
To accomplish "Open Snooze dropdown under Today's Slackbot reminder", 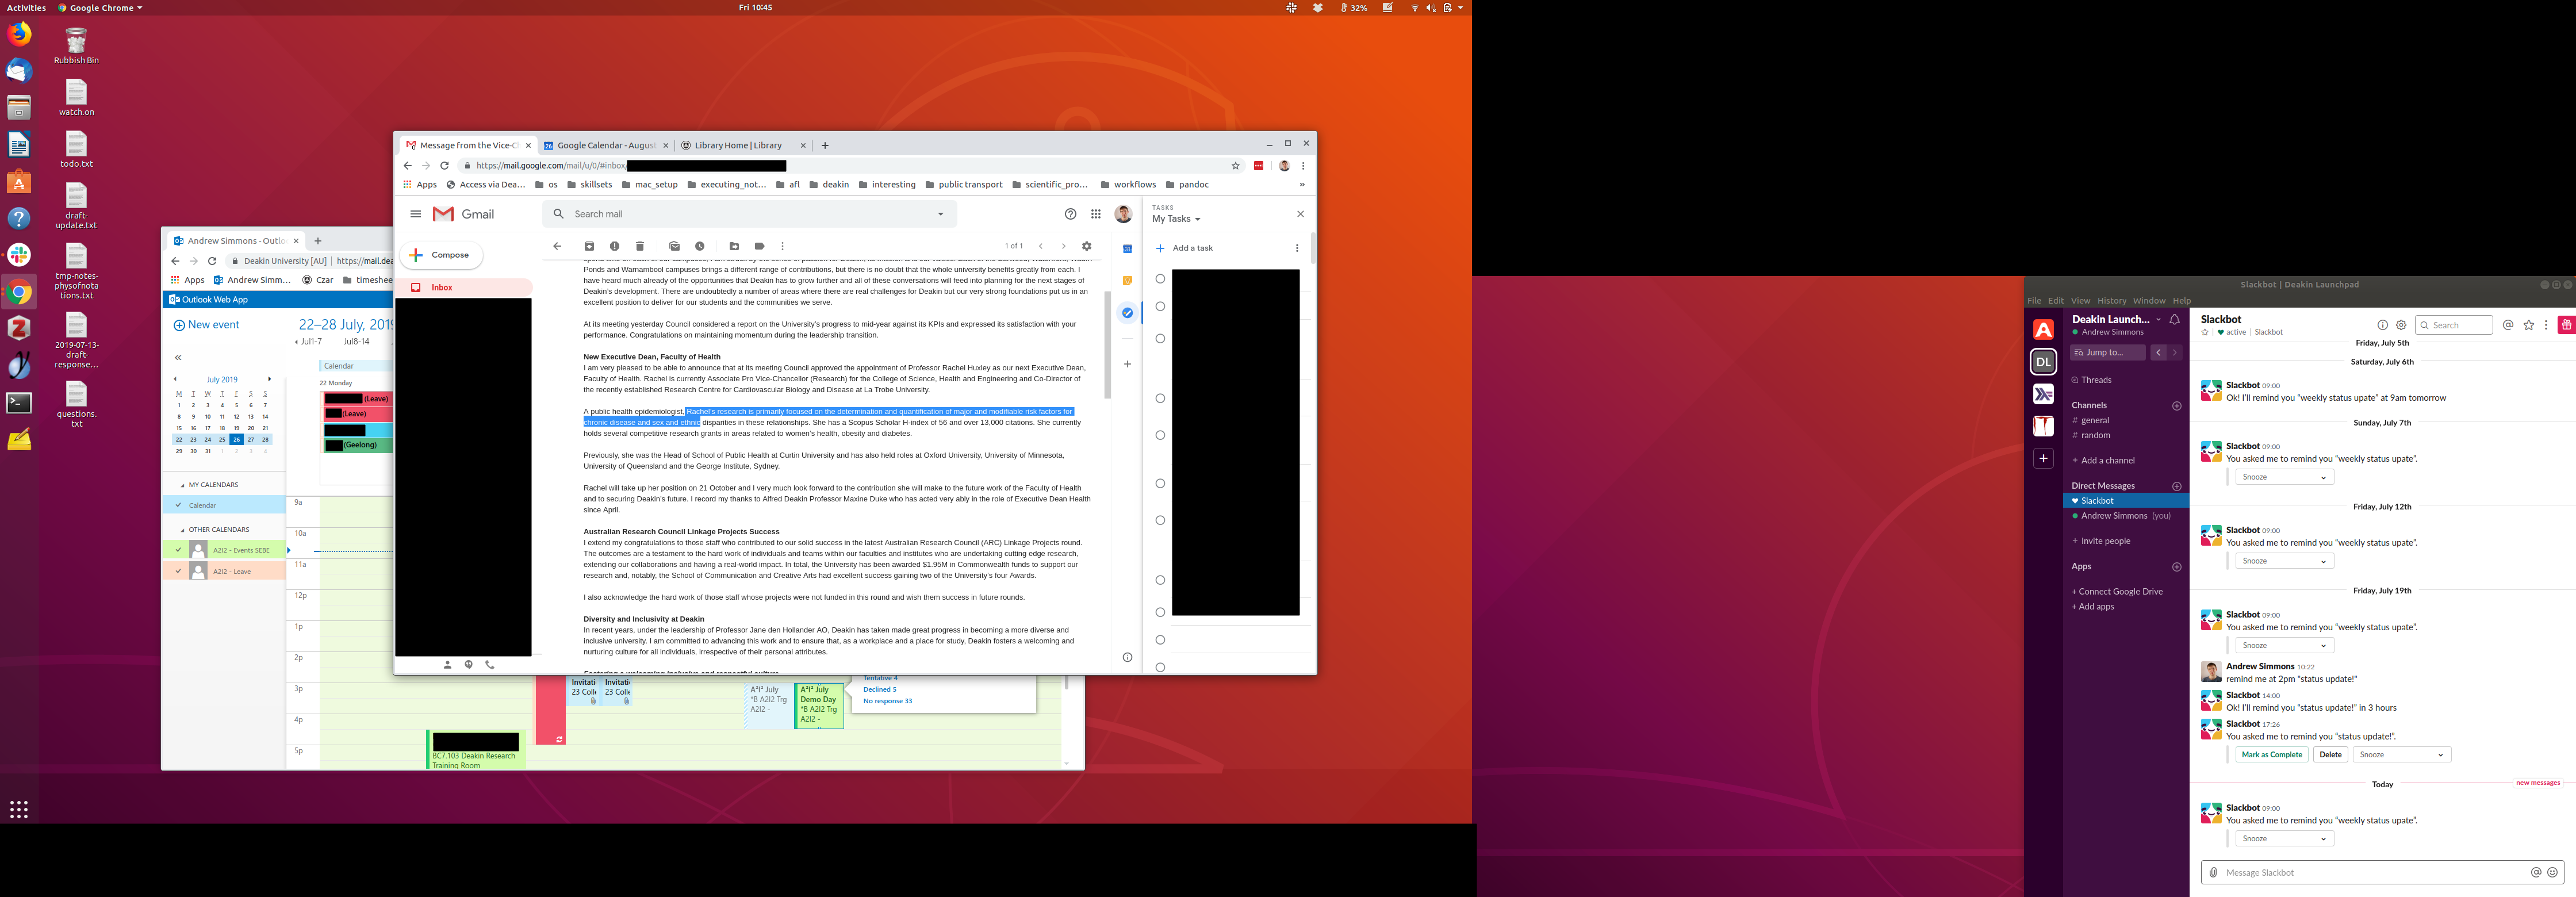I will coord(2284,839).
